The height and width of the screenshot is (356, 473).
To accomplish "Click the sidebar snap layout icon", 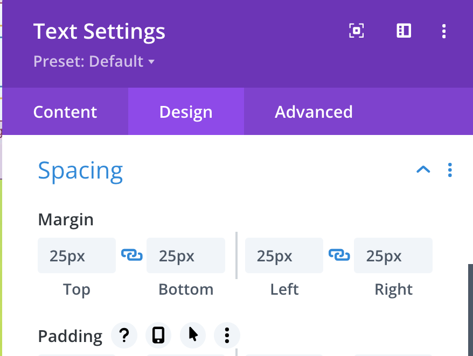I will coord(404,31).
